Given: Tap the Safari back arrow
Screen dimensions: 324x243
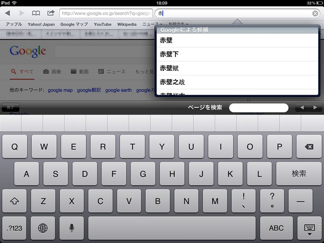Looking at the screenshot, I should click(8, 13).
